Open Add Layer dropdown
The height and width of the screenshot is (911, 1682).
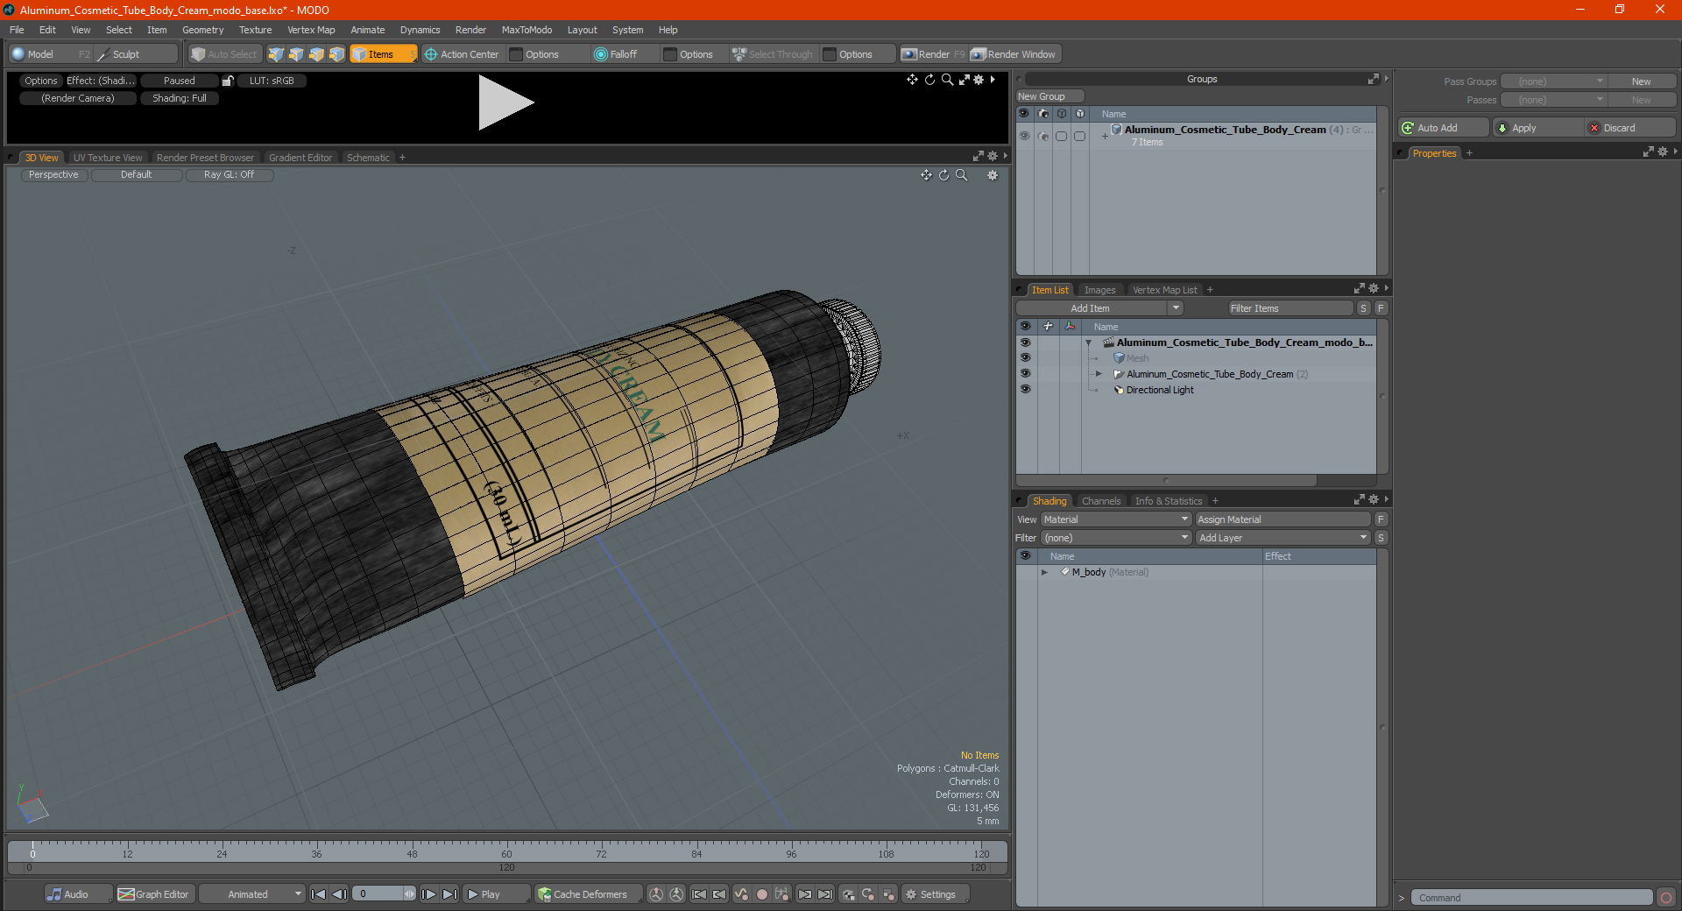coord(1283,538)
